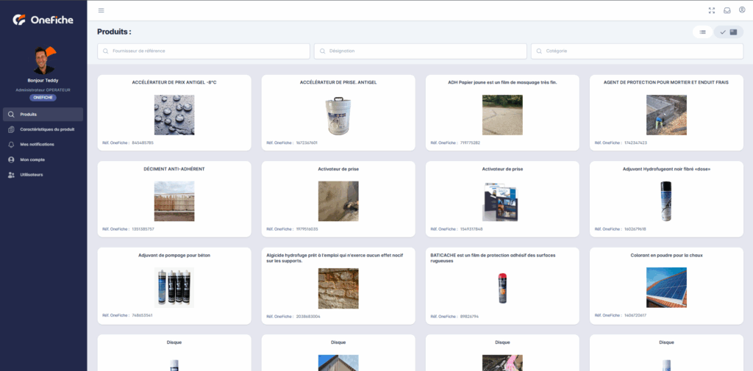
Task: Select reference 1549517848
Action: [x=471, y=229]
